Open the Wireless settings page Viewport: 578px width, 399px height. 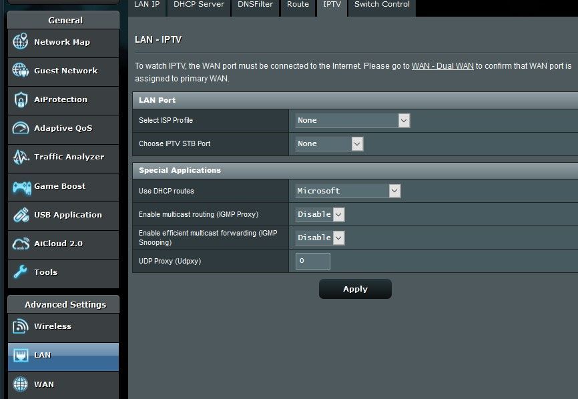(x=63, y=327)
